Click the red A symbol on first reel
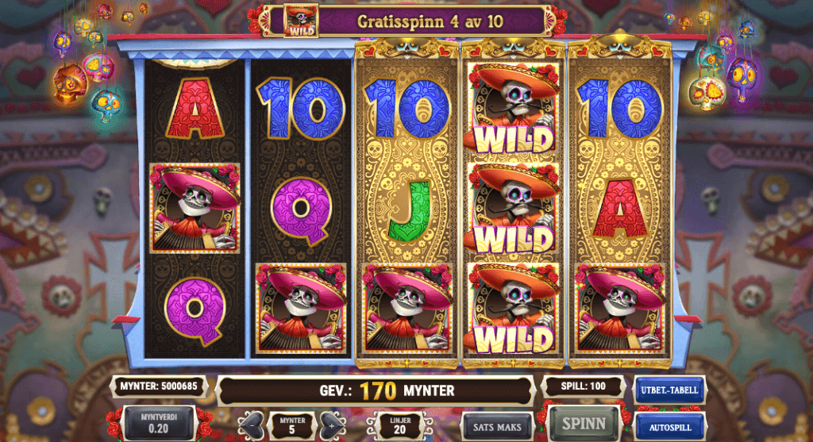Viewport: 813px width, 442px height. (195, 109)
